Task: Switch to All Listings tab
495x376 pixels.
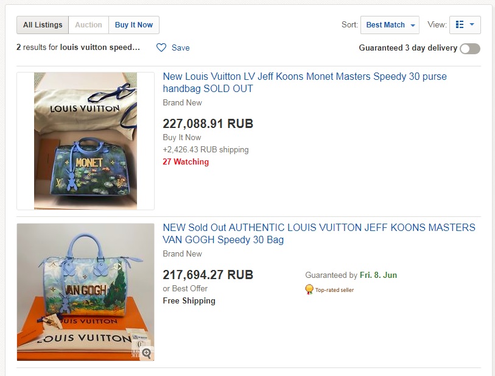Action: pos(43,25)
